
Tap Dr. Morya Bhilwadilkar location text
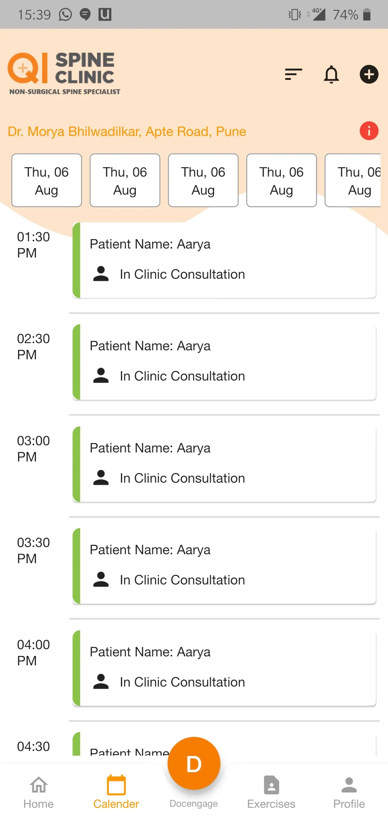(x=127, y=132)
